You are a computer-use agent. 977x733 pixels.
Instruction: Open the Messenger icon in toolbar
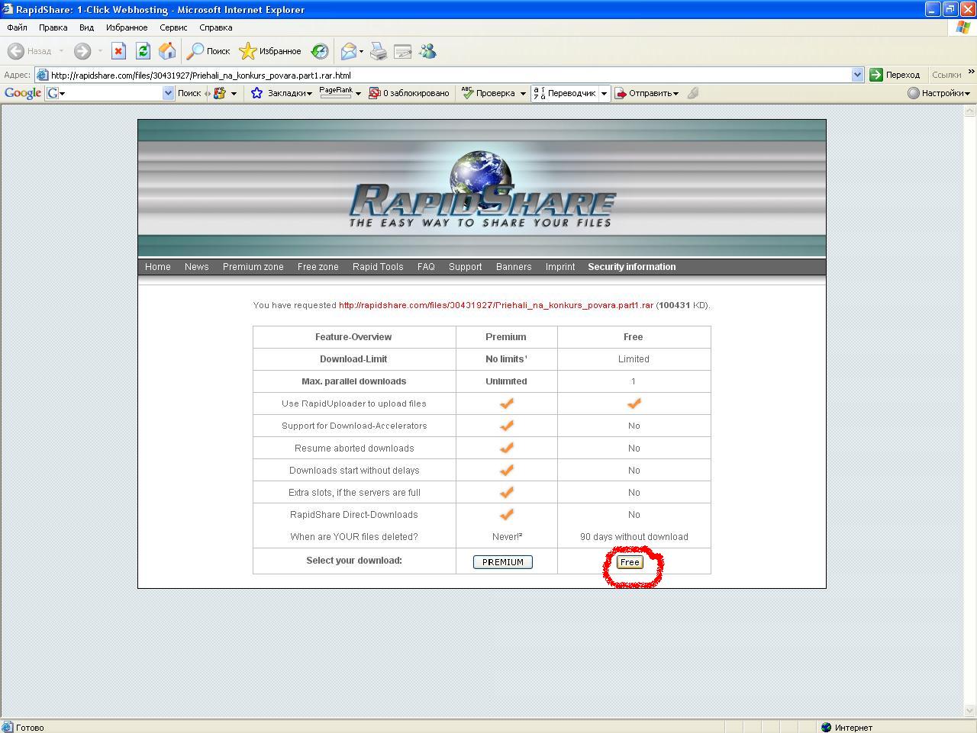[x=427, y=51]
